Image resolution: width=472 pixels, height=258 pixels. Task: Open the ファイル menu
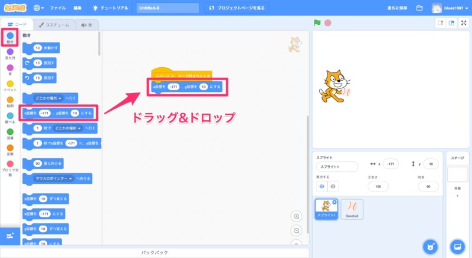pos(58,8)
